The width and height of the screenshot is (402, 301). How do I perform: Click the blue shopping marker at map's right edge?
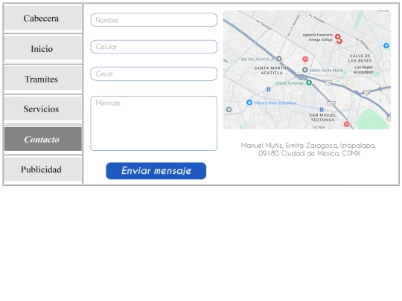386,46
